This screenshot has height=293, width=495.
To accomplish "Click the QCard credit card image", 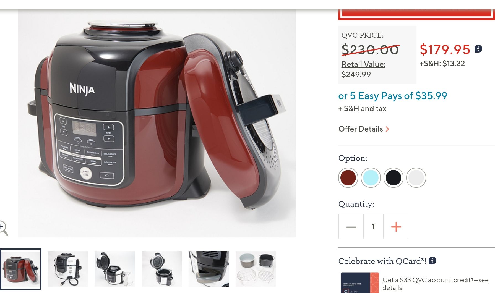I will coord(360,283).
